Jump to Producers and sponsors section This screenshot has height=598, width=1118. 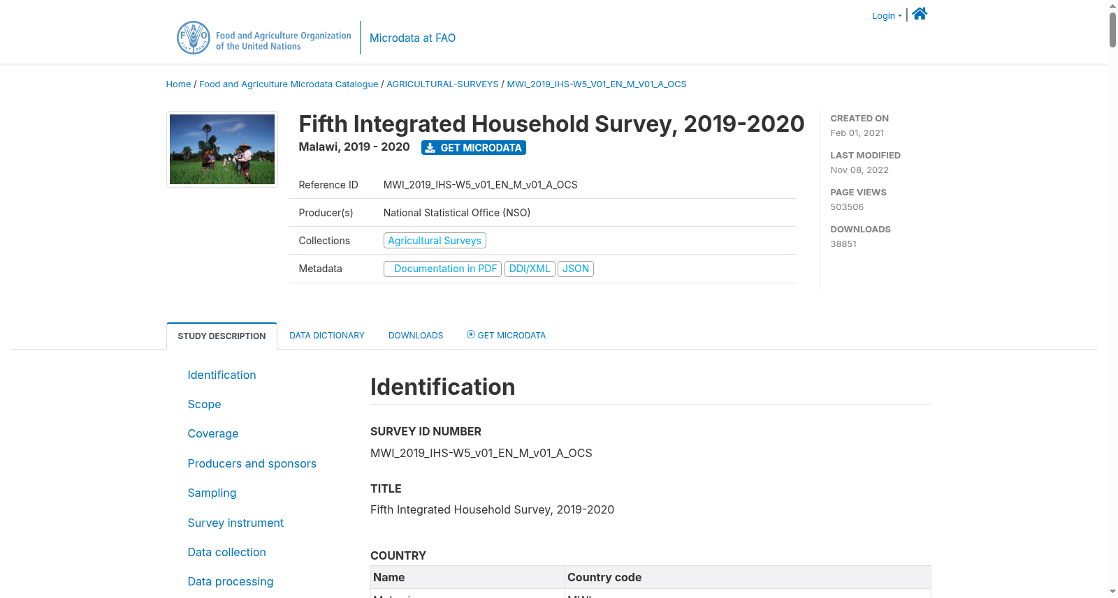coord(252,464)
